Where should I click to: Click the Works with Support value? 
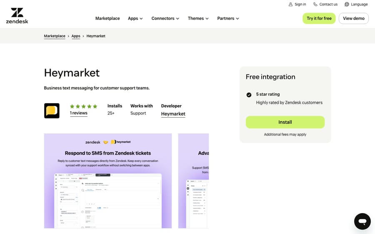click(138, 113)
